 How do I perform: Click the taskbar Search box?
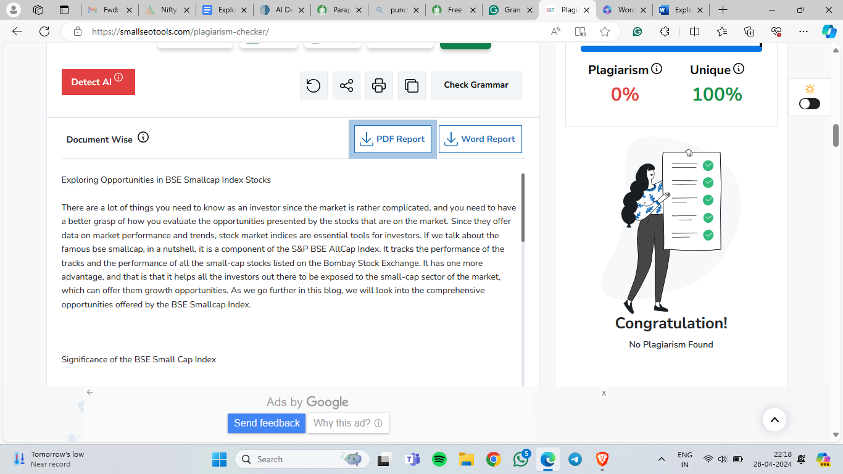(302, 459)
